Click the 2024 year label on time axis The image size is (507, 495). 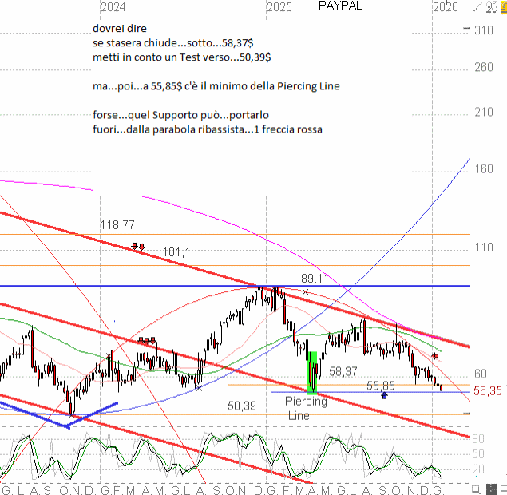[x=113, y=7]
